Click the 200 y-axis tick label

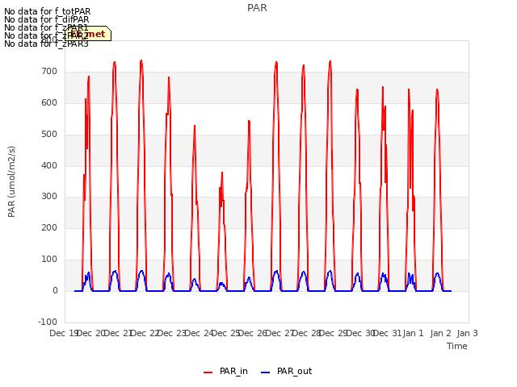(49, 228)
